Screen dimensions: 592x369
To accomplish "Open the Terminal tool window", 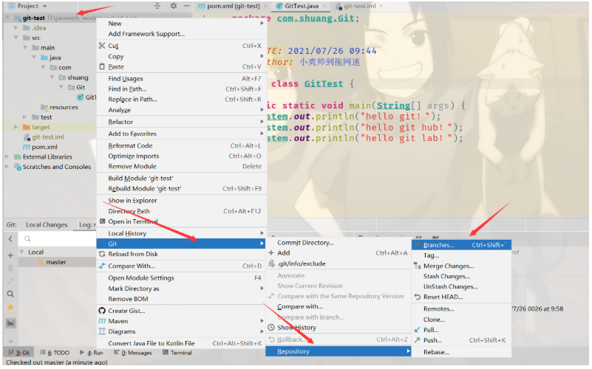I will coord(177,353).
